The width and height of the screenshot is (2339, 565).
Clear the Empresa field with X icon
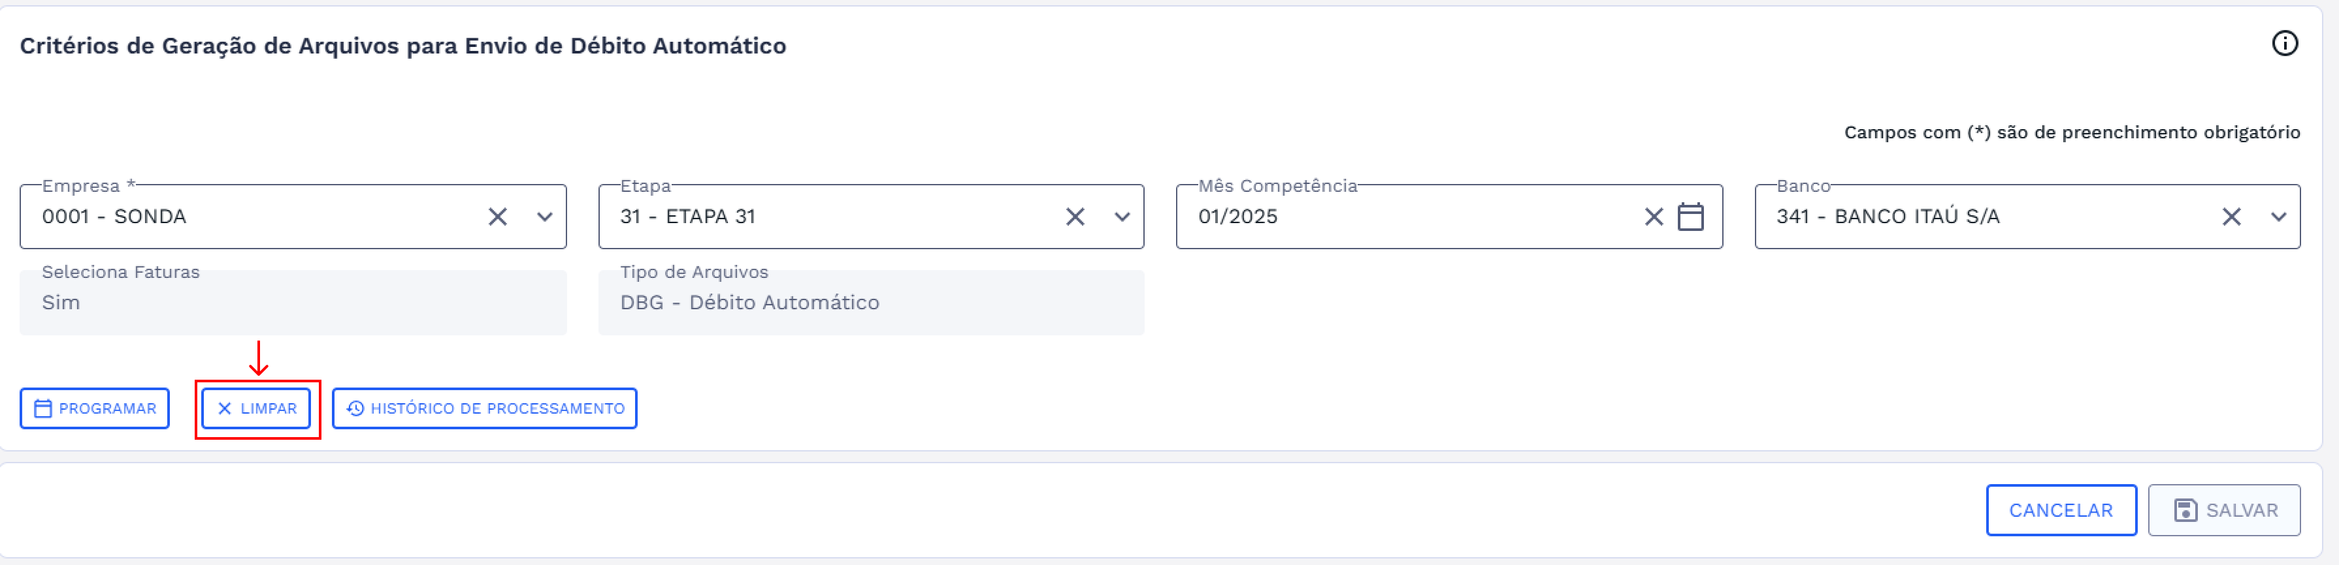[498, 217]
